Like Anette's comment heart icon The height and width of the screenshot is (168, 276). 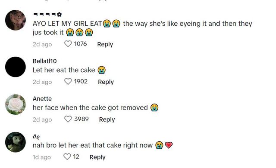[x=68, y=119]
